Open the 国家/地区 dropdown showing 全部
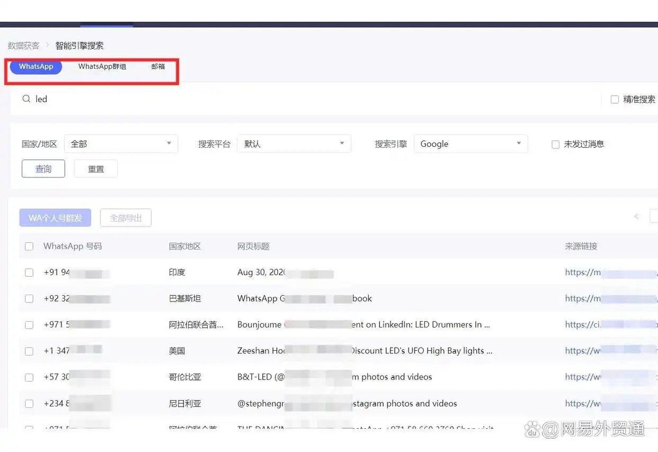The height and width of the screenshot is (452, 658). click(121, 144)
